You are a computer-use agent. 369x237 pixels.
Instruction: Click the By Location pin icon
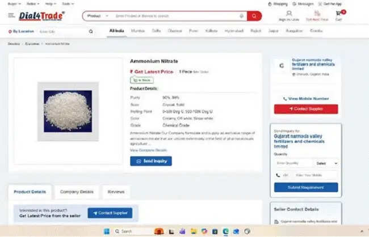(10, 32)
